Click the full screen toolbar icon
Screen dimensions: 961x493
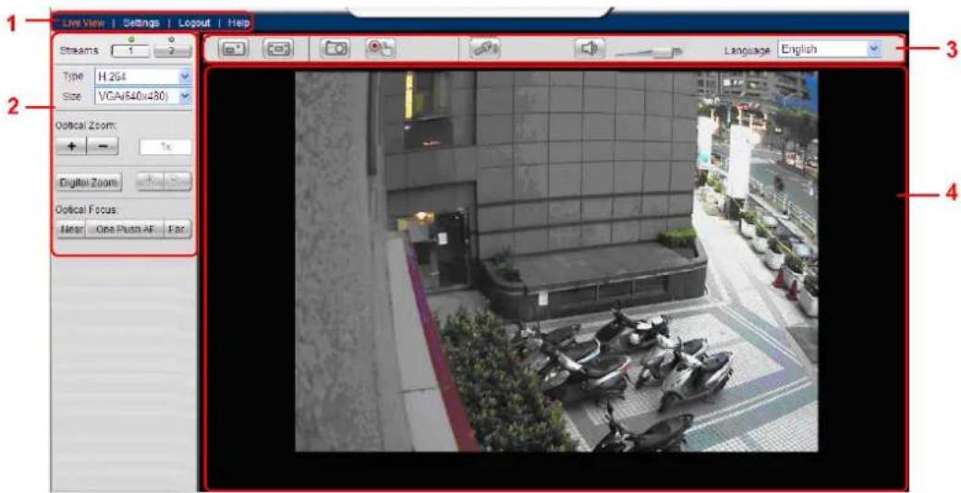pos(277,49)
